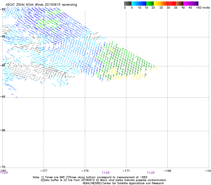This screenshot has height=185, width=211.
Task: Select the gray 0-5 knots color band
Action: [x=128, y=3]
